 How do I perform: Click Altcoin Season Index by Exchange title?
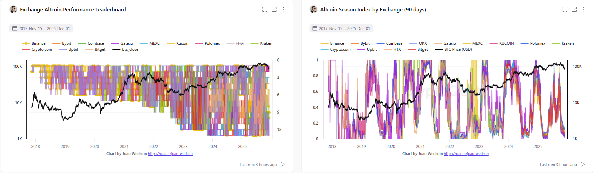pos(373,9)
